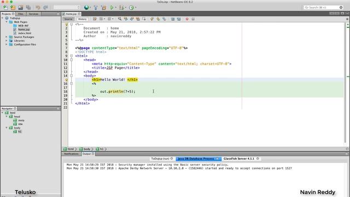This screenshot has width=350, height=197.
Task: Click the Last Edit icon in editor toolbar
Action: point(95,19)
